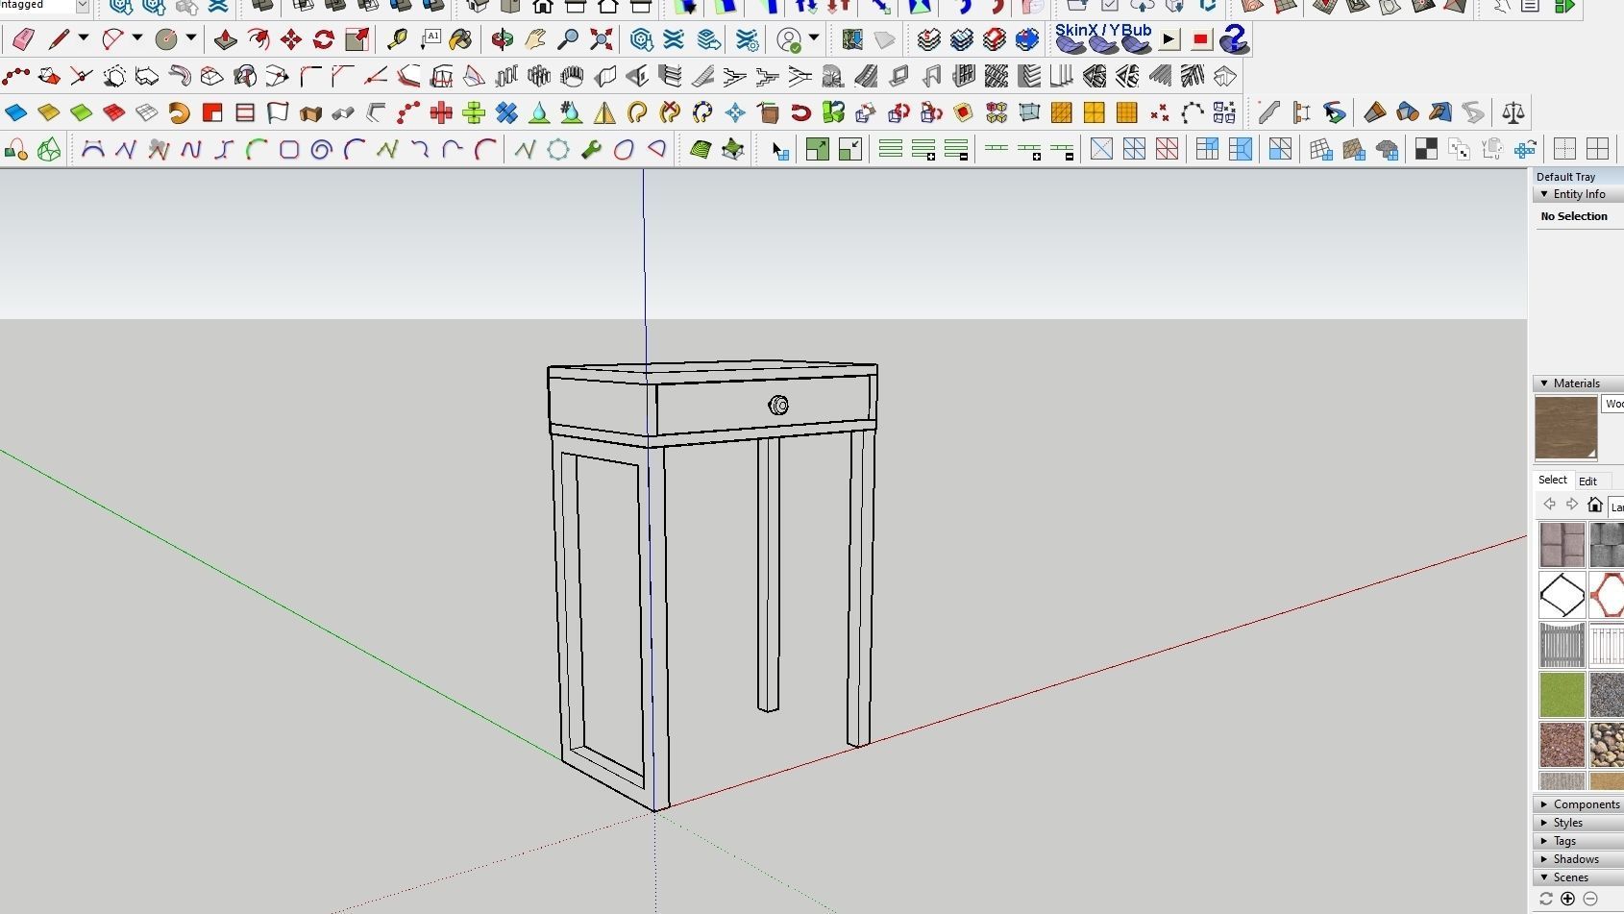Open the Untagged tag dropdown
1624x914 pixels.
(83, 6)
